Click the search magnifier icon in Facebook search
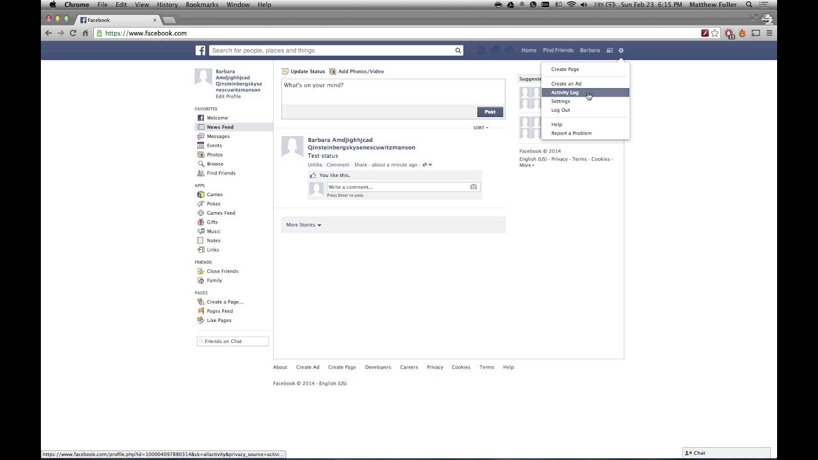The height and width of the screenshot is (460, 818). point(458,50)
